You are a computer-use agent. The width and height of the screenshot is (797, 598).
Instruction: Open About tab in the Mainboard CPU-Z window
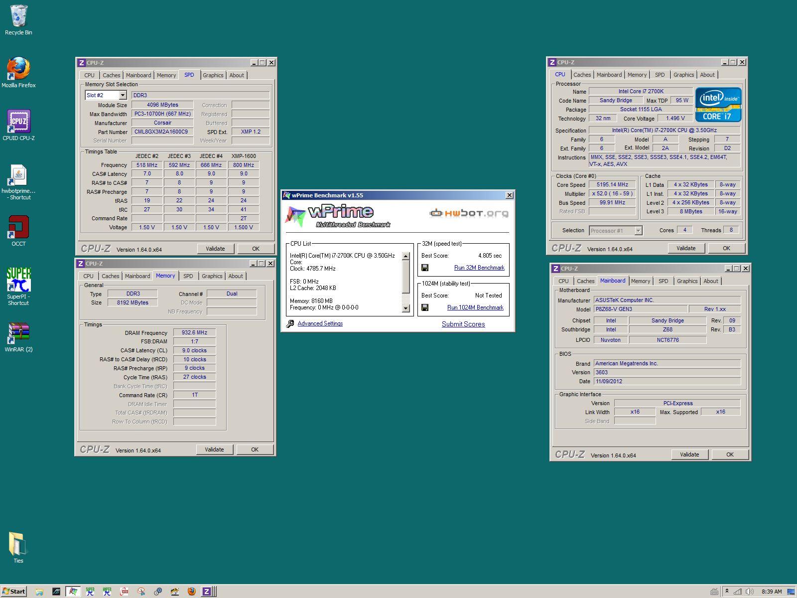point(710,281)
